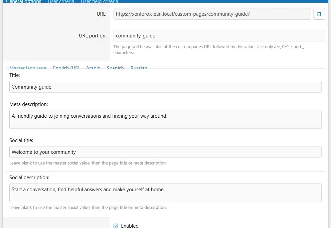Screen dimensions: 331x228
Task: Click the 'Leave blank' hint under Social description
Action: [x=88, y=207]
